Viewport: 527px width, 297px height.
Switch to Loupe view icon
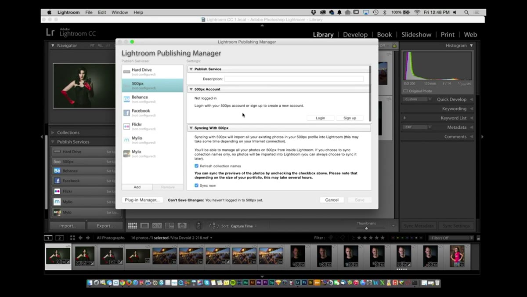coord(144,226)
